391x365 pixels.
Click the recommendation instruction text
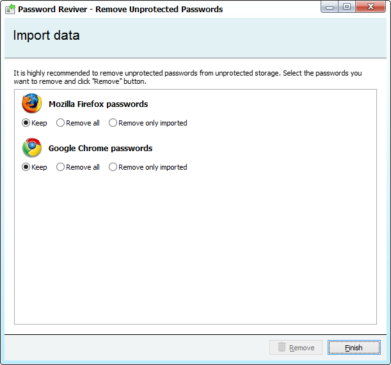188,77
